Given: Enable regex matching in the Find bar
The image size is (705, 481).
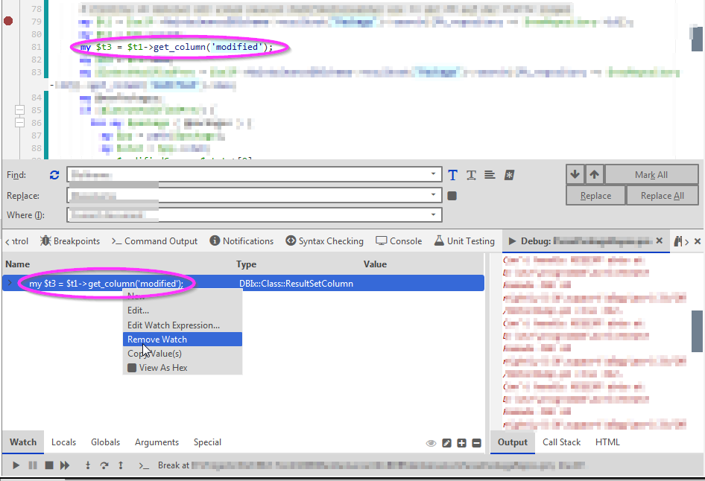Looking at the screenshot, I should click(508, 174).
